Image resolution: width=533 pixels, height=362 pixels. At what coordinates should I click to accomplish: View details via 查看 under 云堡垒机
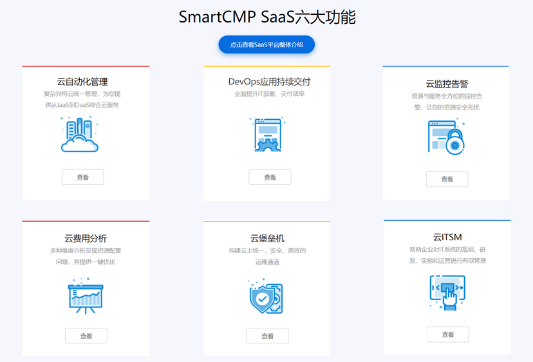point(267,336)
